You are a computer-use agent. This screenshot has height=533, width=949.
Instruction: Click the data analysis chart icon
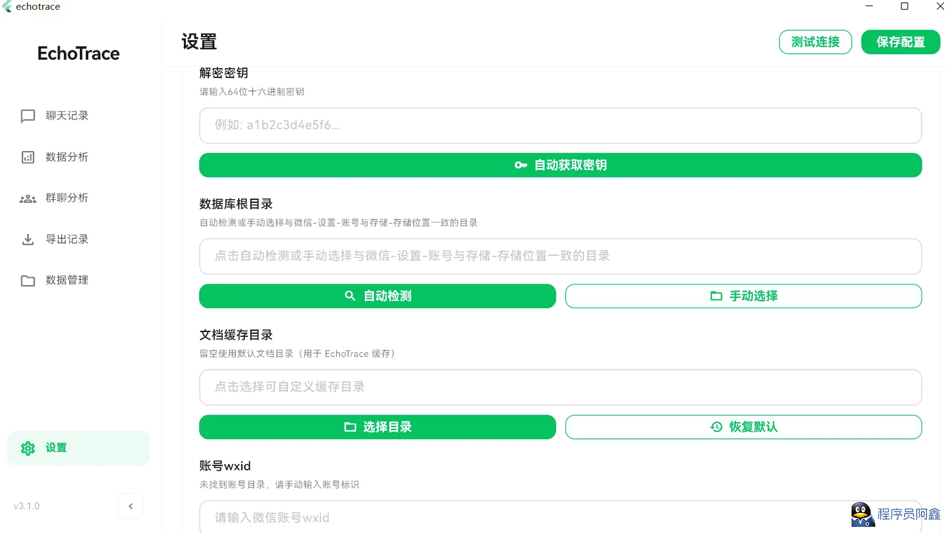(x=28, y=157)
